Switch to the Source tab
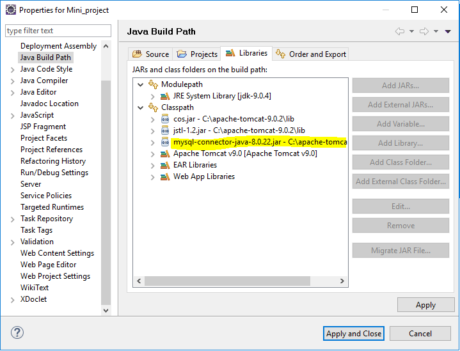Image resolution: width=460 pixels, height=351 pixels. tap(150, 54)
